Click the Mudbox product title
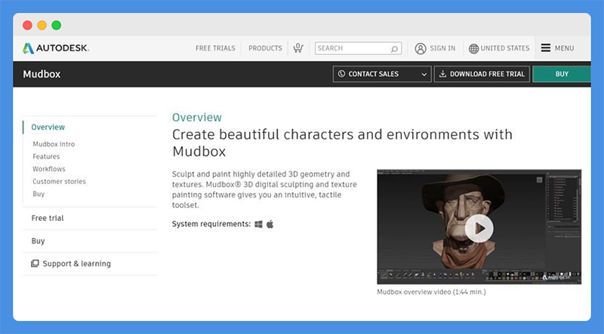This screenshot has width=604, height=334. (42, 75)
